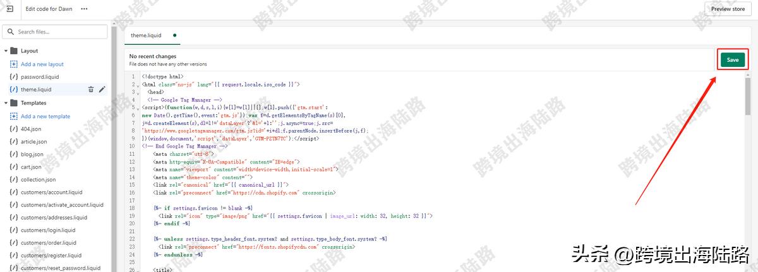Click the file icon of cart.json
The image size is (758, 272).
pos(14,167)
